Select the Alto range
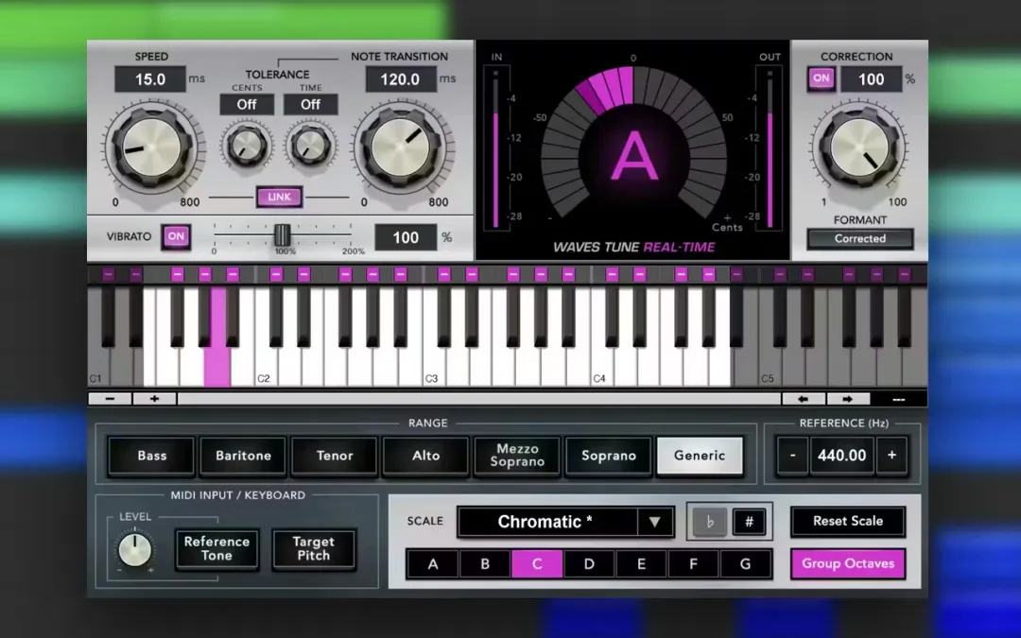Image resolution: width=1021 pixels, height=638 pixels. coord(425,456)
